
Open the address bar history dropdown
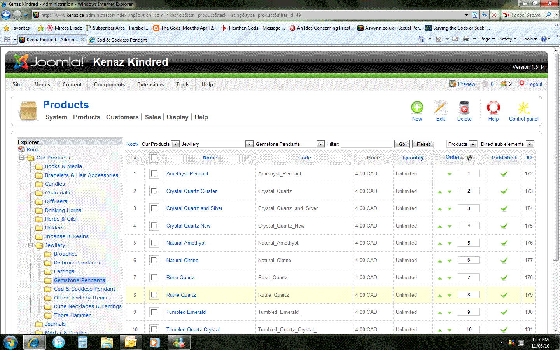(466, 15)
